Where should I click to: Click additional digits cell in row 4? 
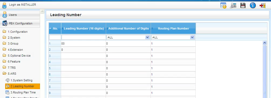coord(128,62)
